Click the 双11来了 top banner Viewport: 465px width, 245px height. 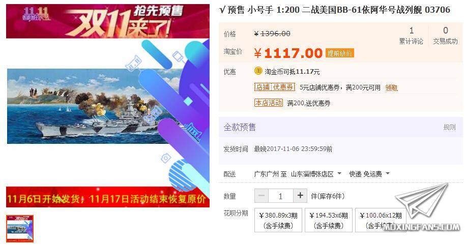click(x=108, y=21)
